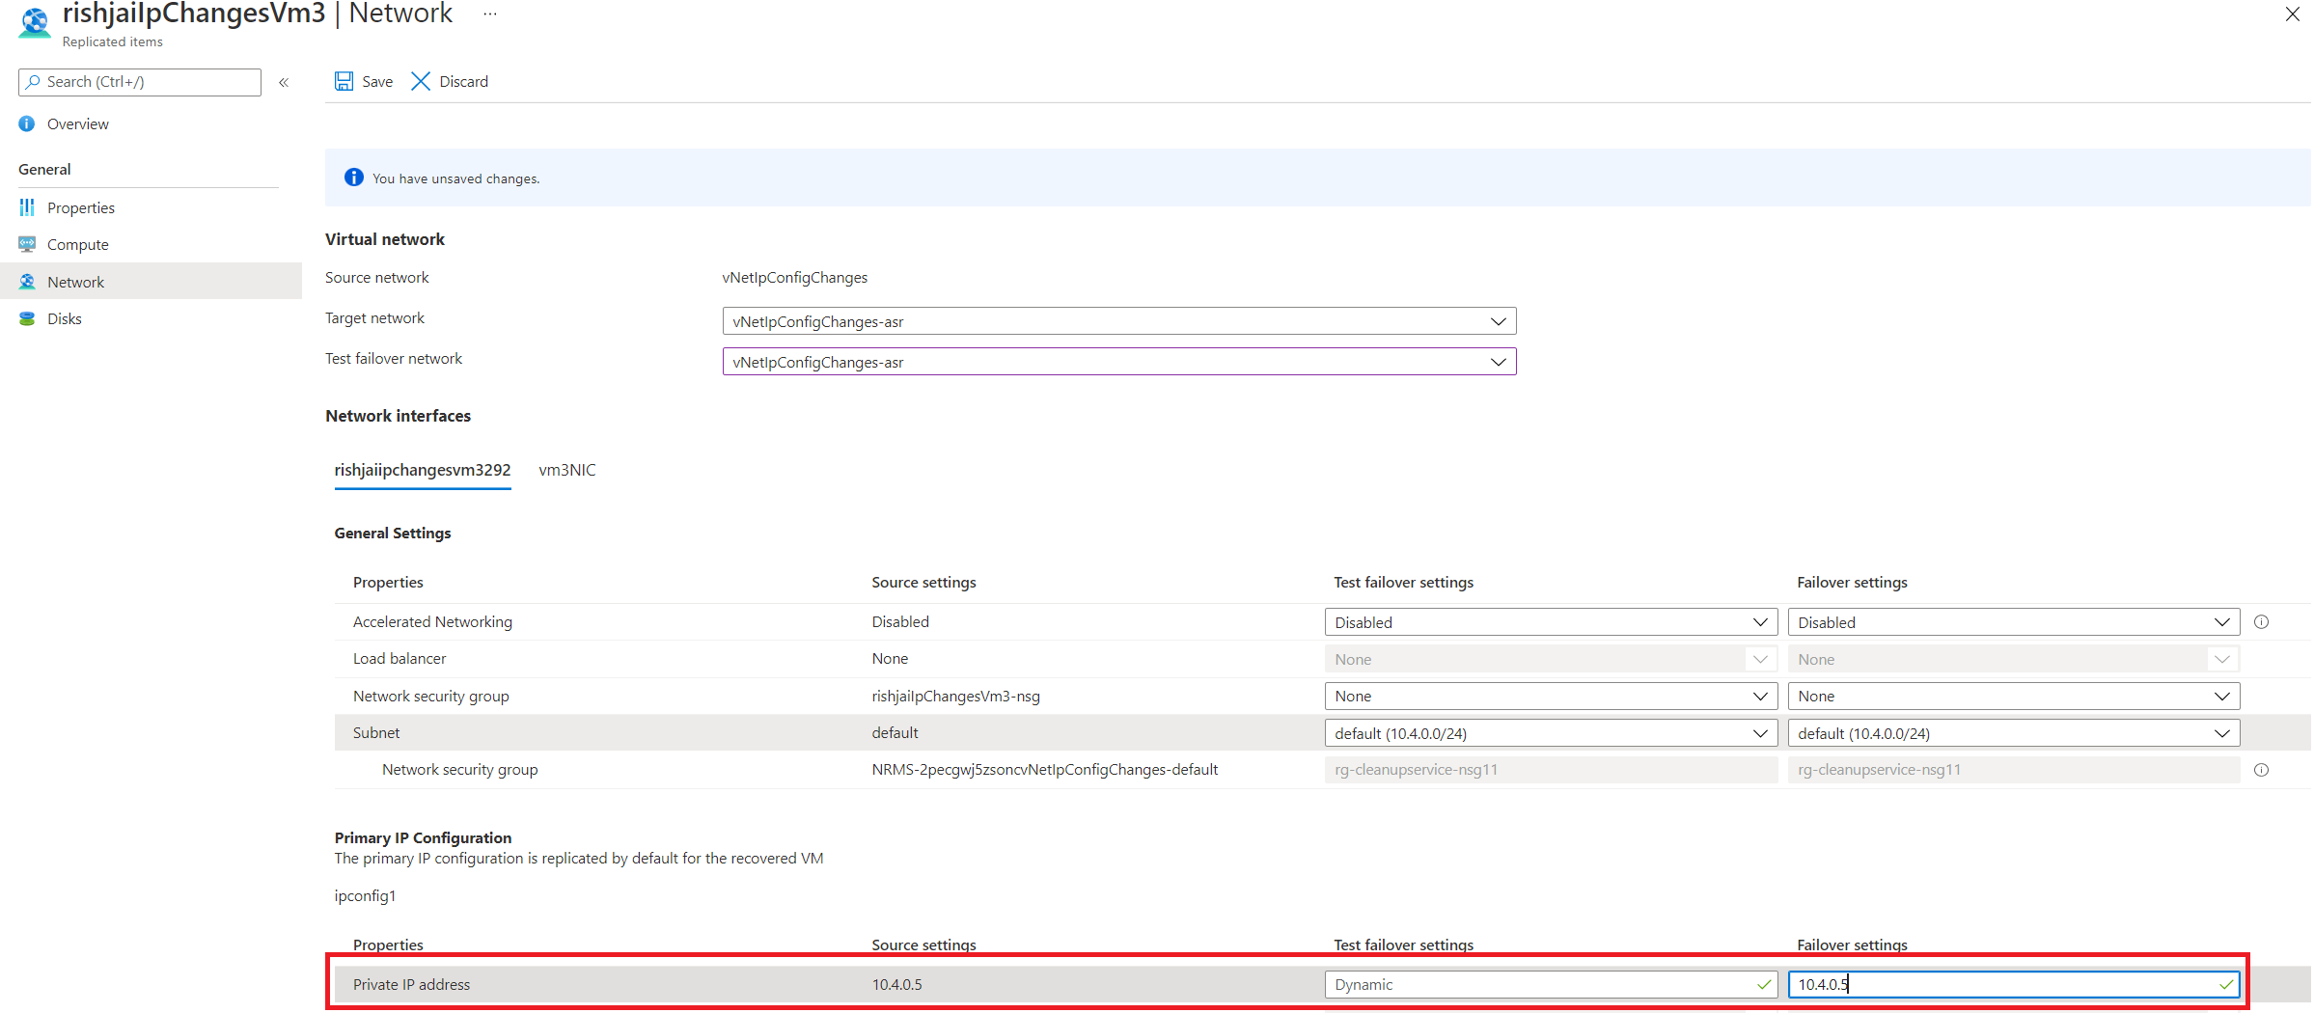This screenshot has height=1013, width=2314.
Task: Open the Target network dropdown
Action: tap(1498, 321)
